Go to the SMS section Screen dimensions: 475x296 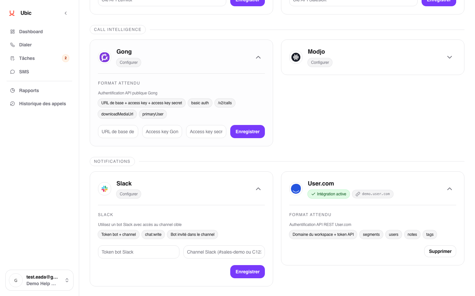24,72
